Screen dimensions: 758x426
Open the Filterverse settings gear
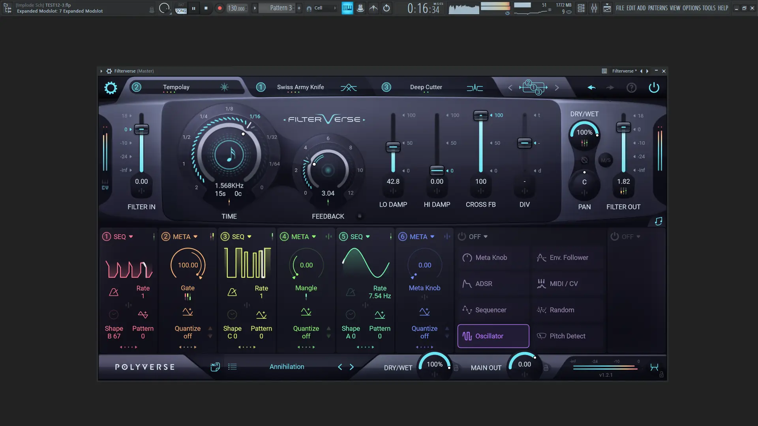click(x=111, y=88)
